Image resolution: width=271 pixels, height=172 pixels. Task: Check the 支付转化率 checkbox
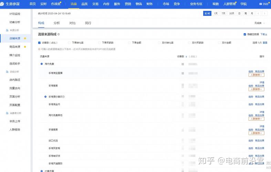coord(159,43)
